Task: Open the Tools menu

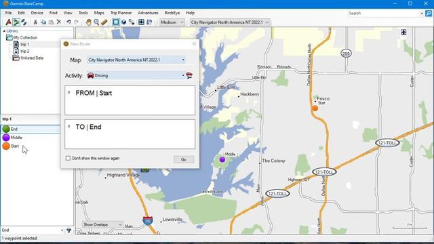Action: click(83, 13)
